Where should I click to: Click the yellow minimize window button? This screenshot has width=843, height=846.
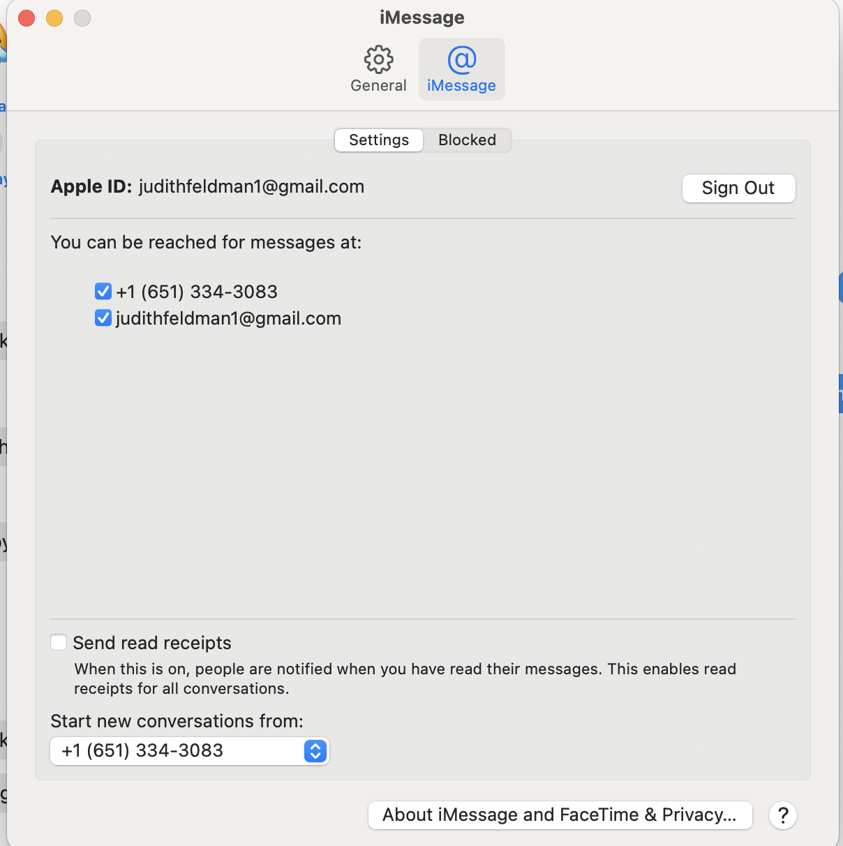pos(54,18)
